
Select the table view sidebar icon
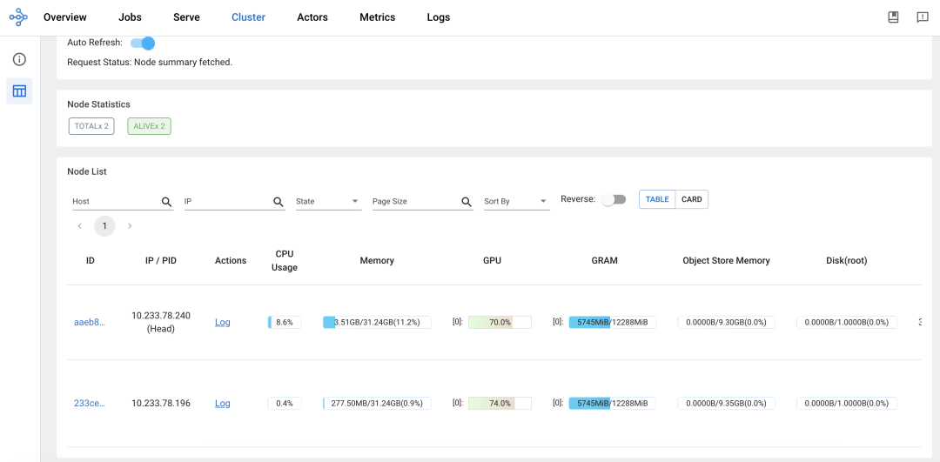click(x=19, y=90)
